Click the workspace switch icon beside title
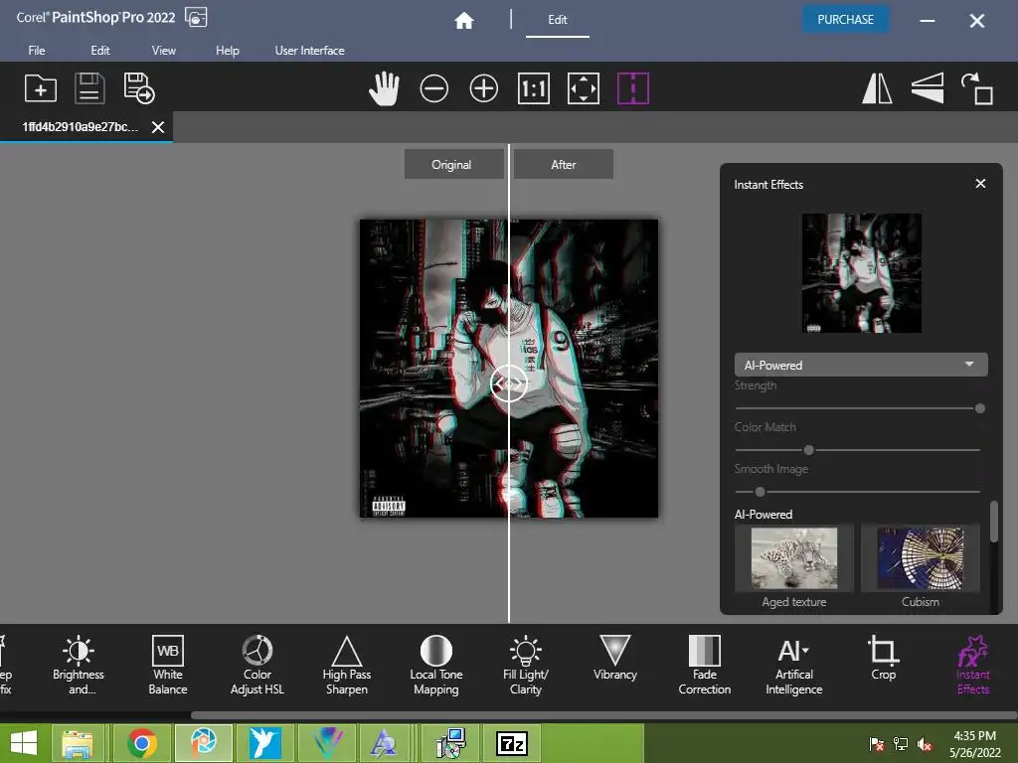The image size is (1018, 763). point(196,18)
